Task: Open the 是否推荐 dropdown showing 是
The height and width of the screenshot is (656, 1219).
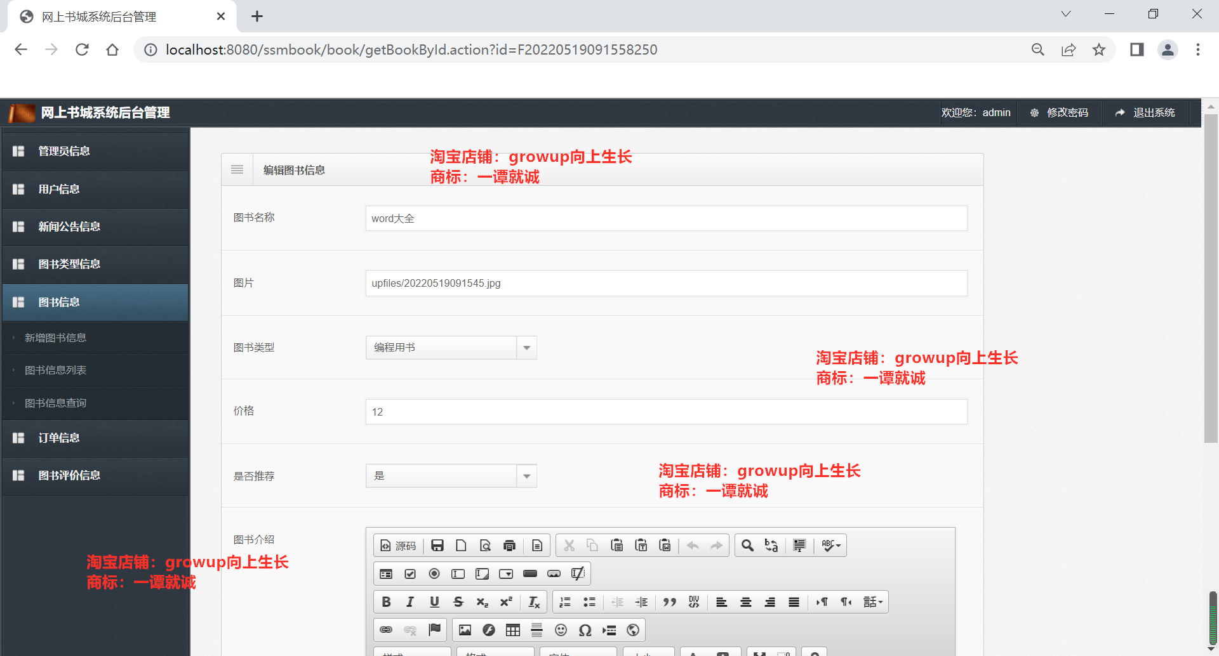Action: point(451,476)
